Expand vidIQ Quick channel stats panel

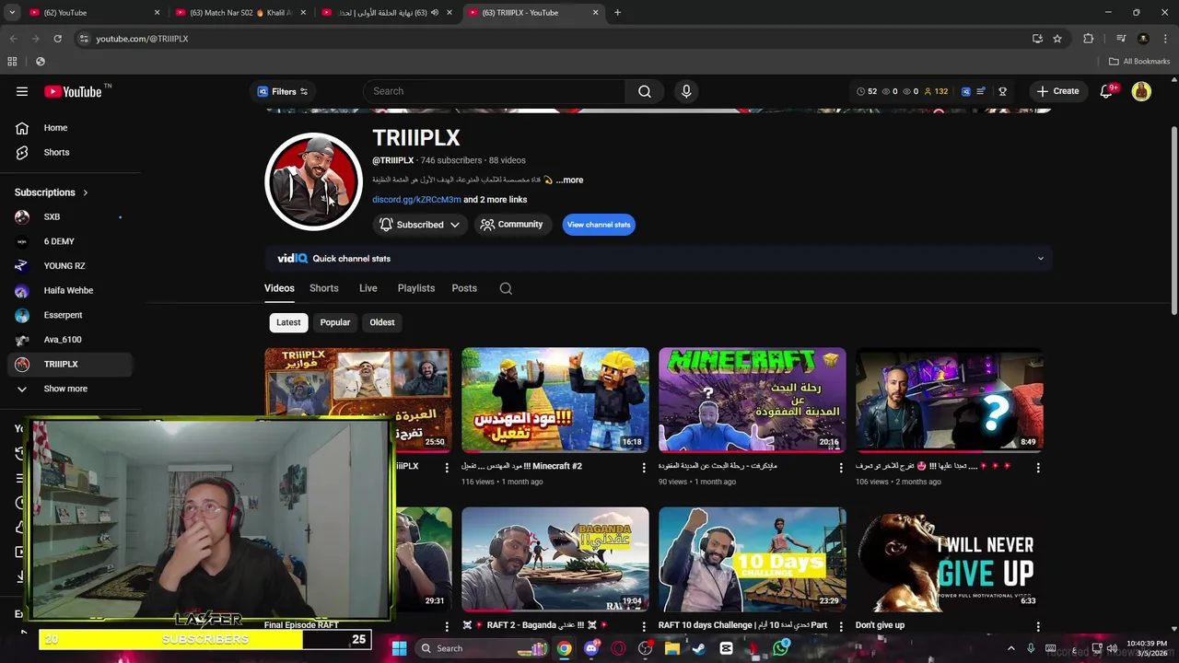click(1041, 259)
